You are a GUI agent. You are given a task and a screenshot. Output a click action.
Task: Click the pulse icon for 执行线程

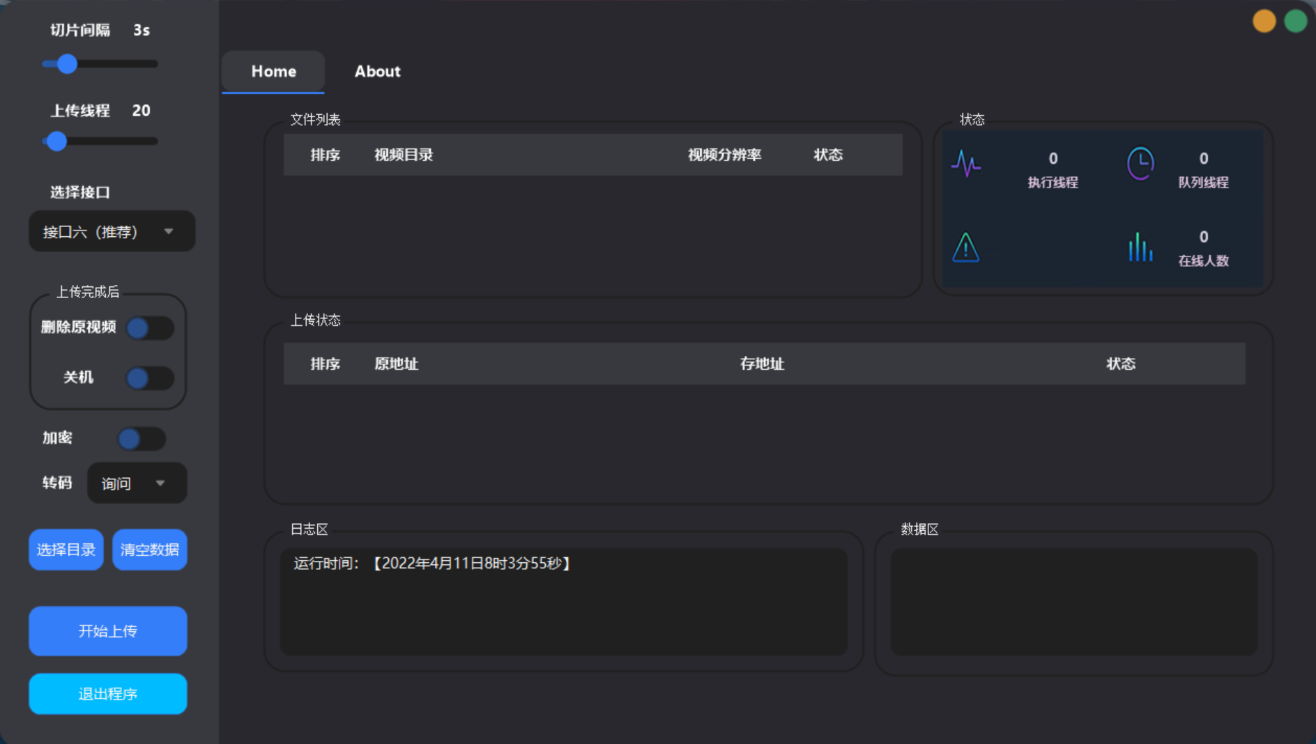point(965,164)
